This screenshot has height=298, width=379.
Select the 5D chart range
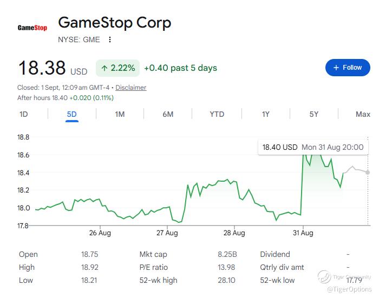coord(72,114)
